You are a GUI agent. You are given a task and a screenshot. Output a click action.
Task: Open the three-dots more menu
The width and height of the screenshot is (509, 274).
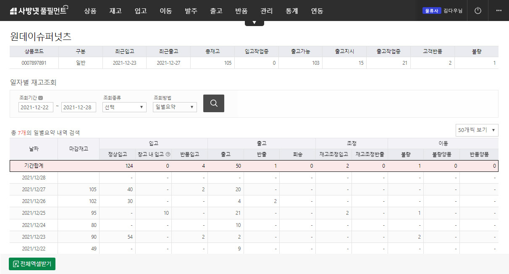coord(499,11)
